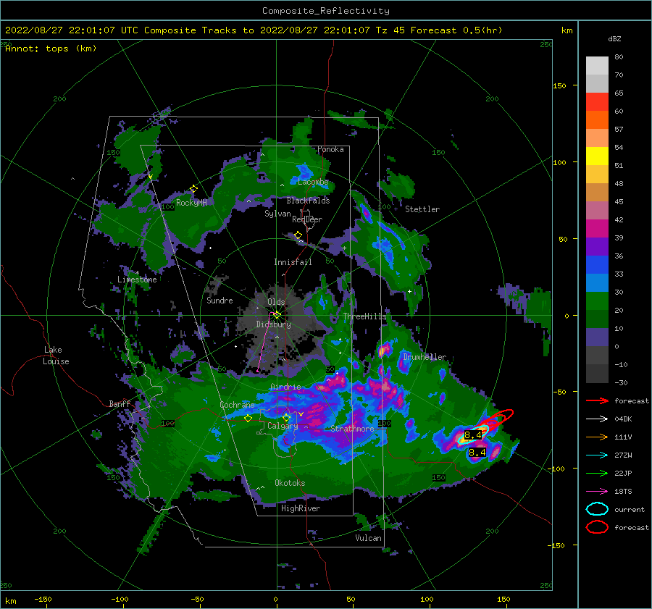Image resolution: width=652 pixels, height=609 pixels.
Task: Click the Didsbury label
Action: pos(273,324)
